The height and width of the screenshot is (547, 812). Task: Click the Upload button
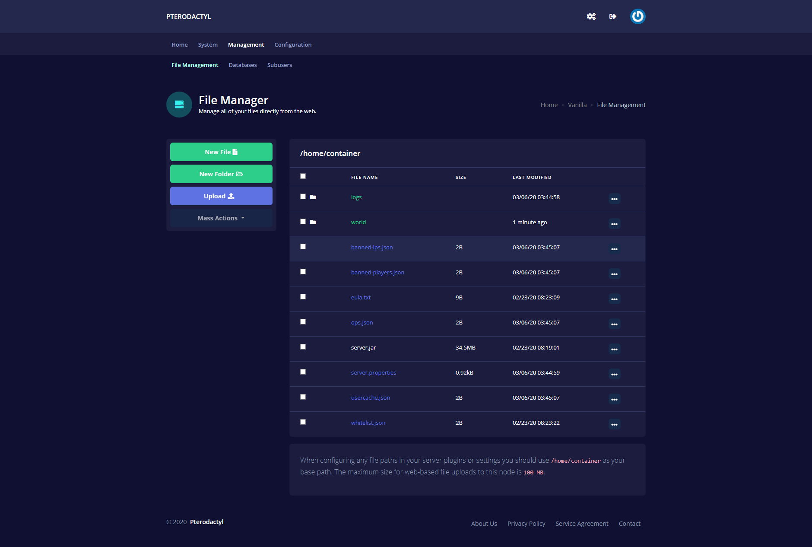221,196
